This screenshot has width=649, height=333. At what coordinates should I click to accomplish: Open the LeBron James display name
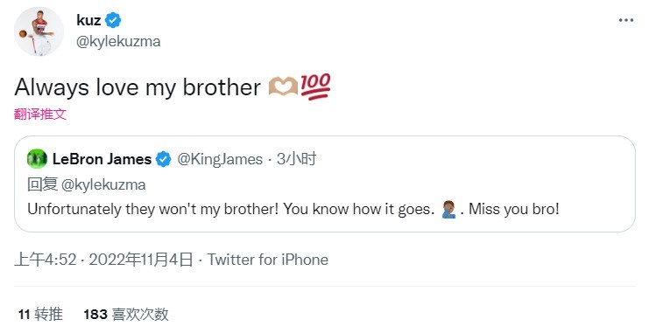tap(102, 159)
